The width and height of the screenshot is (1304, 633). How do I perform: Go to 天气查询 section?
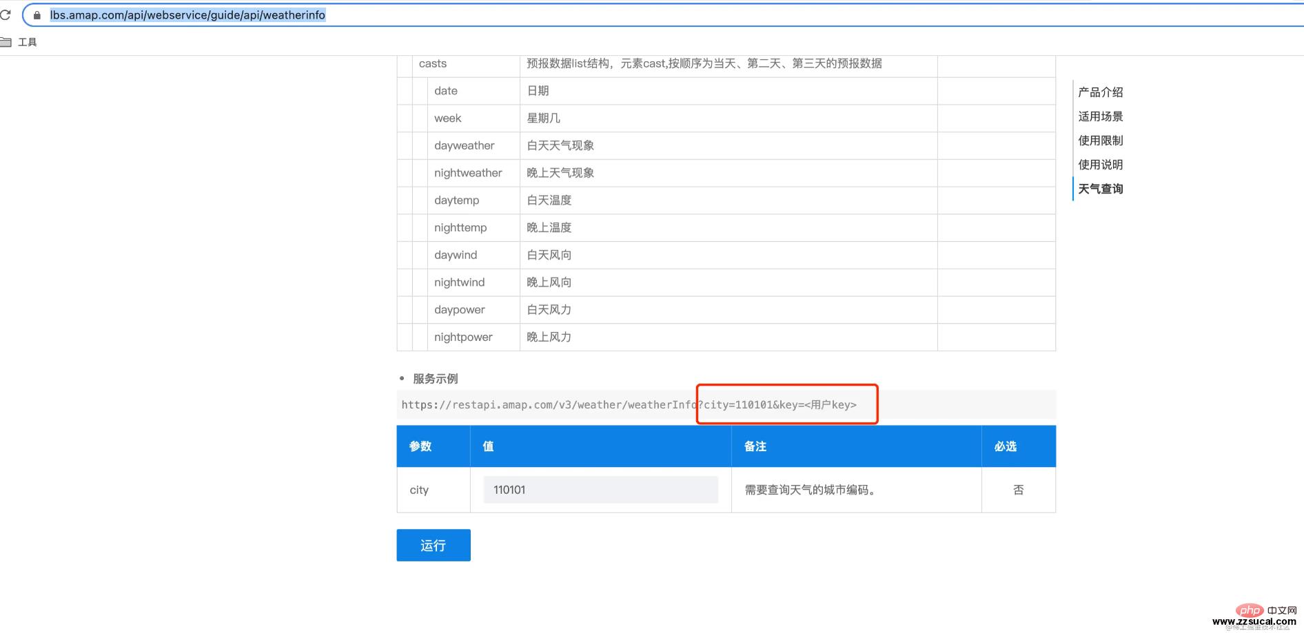coord(1101,189)
